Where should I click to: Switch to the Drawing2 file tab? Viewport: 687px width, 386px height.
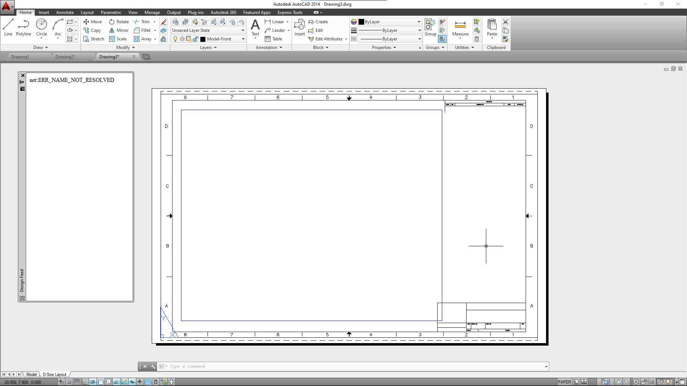tap(65, 57)
